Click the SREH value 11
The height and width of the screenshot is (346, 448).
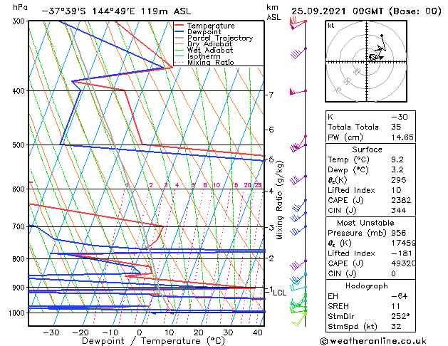[395, 306]
